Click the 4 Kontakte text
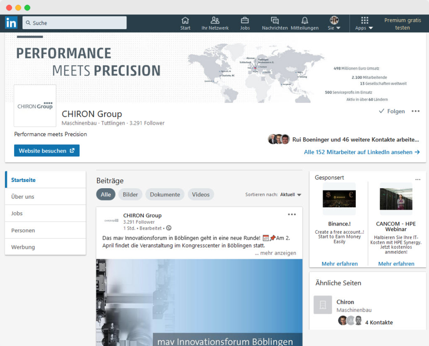 (x=379, y=323)
